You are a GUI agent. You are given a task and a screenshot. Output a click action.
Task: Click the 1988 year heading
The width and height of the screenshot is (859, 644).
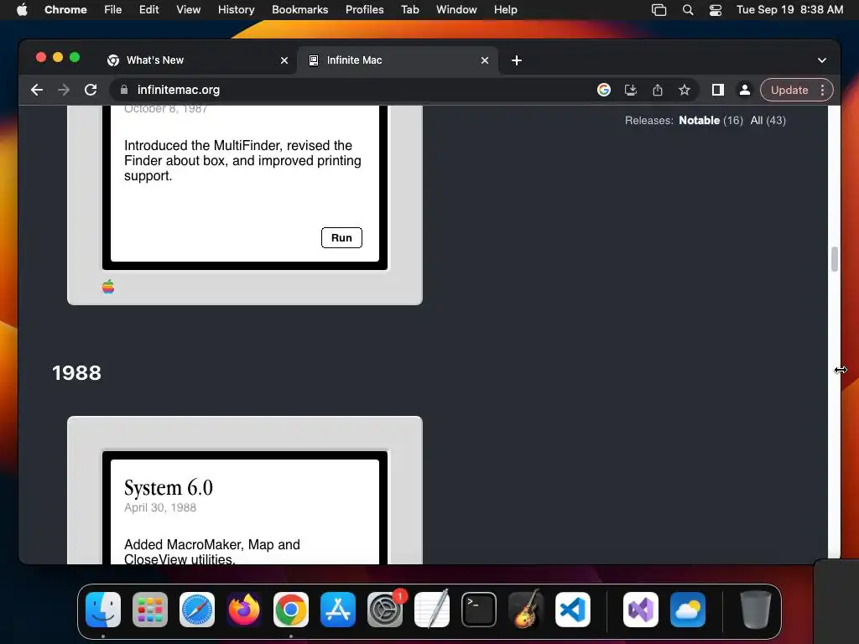point(76,373)
